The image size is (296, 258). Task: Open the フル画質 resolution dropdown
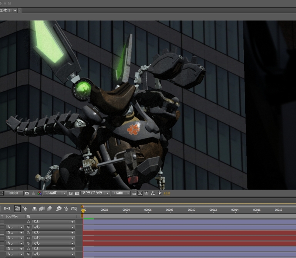pos(55,193)
